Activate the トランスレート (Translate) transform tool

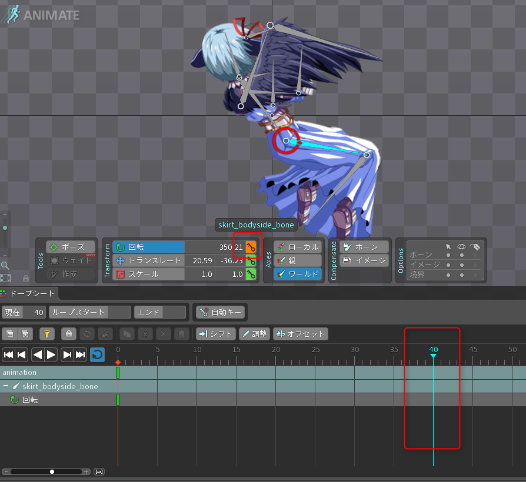pos(148,260)
